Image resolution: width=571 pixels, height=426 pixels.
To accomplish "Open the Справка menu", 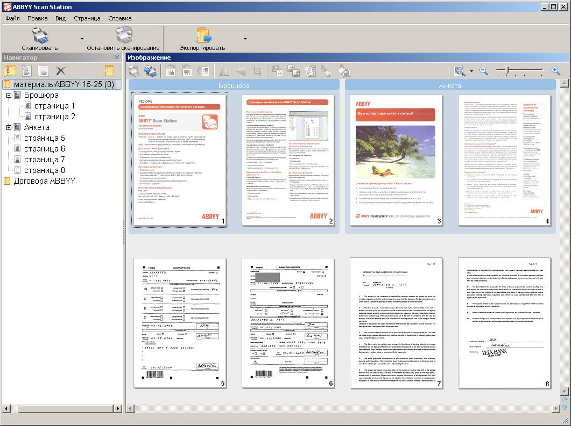I will (120, 18).
